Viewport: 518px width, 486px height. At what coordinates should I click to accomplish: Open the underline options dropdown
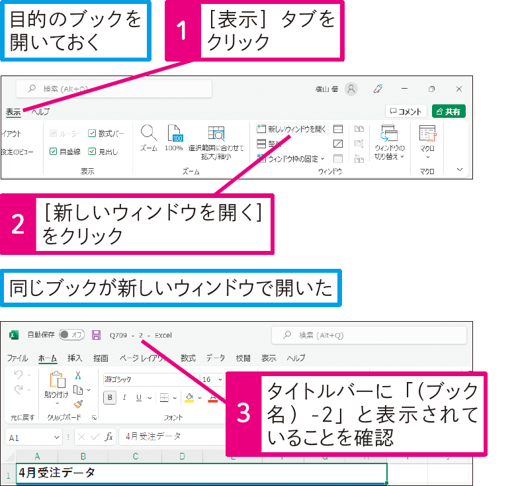tap(150, 398)
